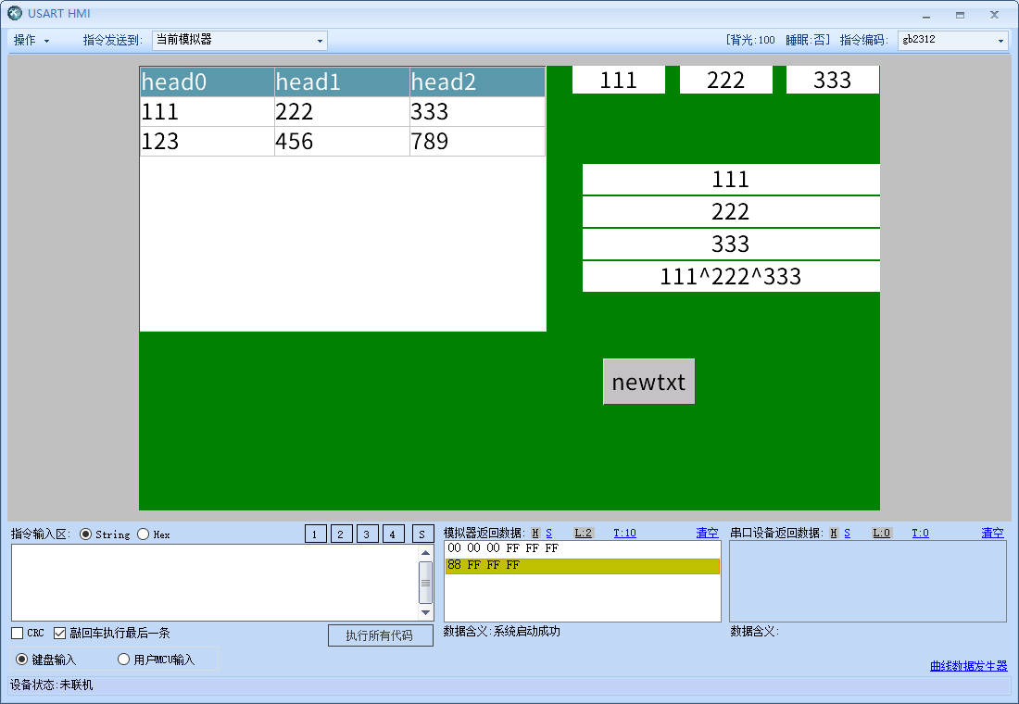Image resolution: width=1019 pixels, height=704 pixels.
Task: Select preset slot 3 button
Action: point(368,534)
